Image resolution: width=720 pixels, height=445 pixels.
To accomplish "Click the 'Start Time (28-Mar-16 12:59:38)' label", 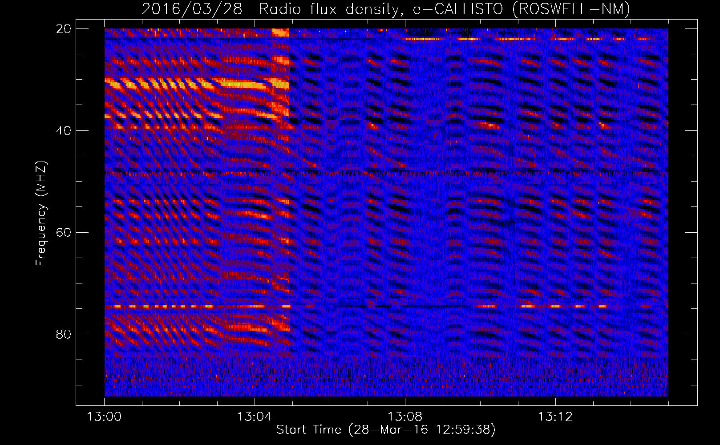I will point(386,430).
